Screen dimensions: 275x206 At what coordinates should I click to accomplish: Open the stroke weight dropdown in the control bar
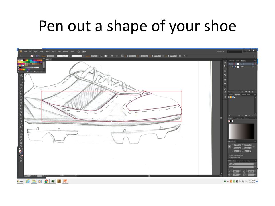(x=55, y=56)
